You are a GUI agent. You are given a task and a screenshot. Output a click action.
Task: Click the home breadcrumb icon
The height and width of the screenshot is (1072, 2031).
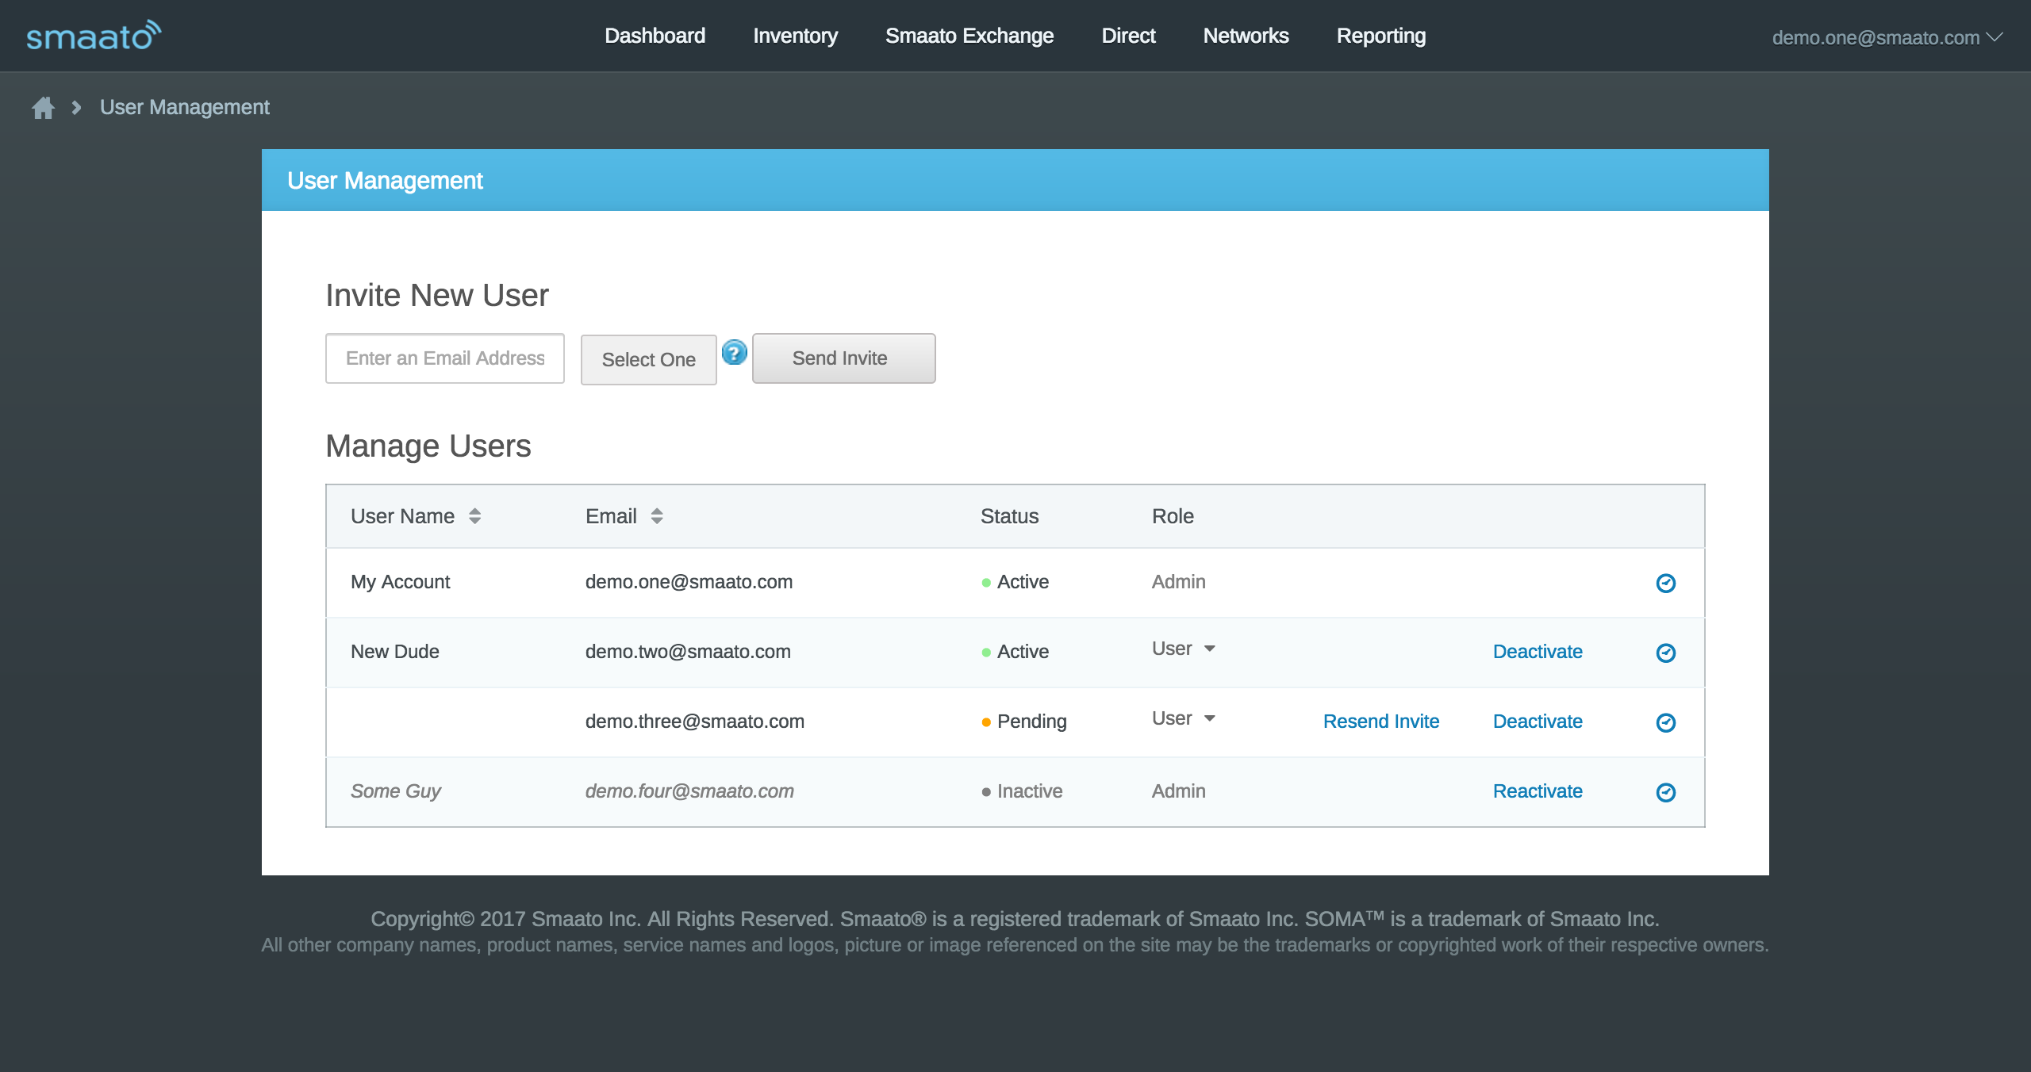point(43,108)
